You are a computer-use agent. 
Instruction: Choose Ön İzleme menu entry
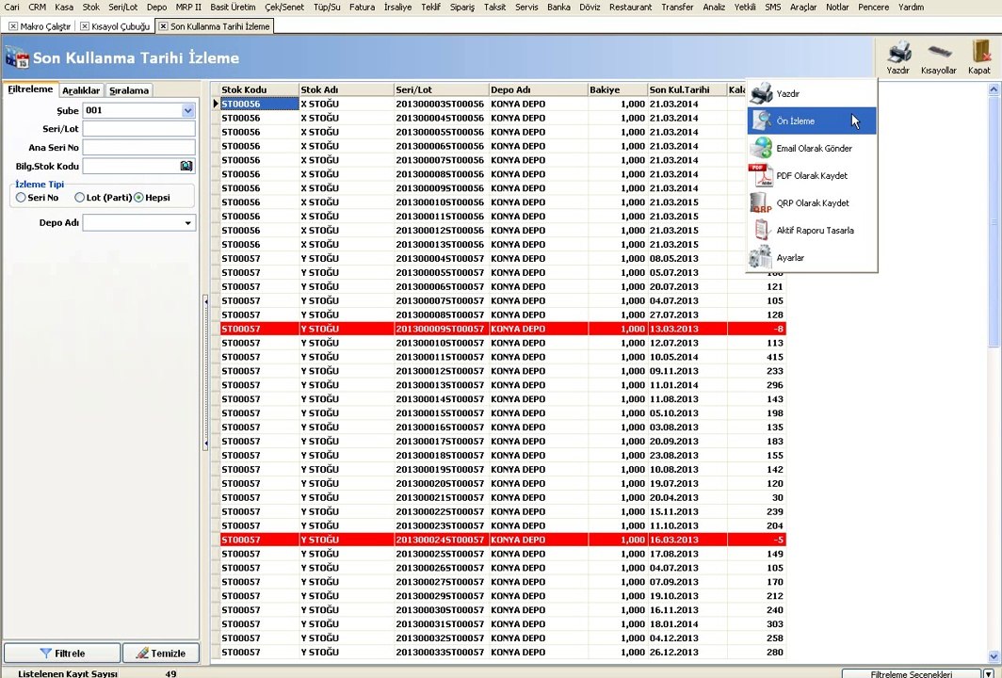pyautogui.click(x=812, y=121)
